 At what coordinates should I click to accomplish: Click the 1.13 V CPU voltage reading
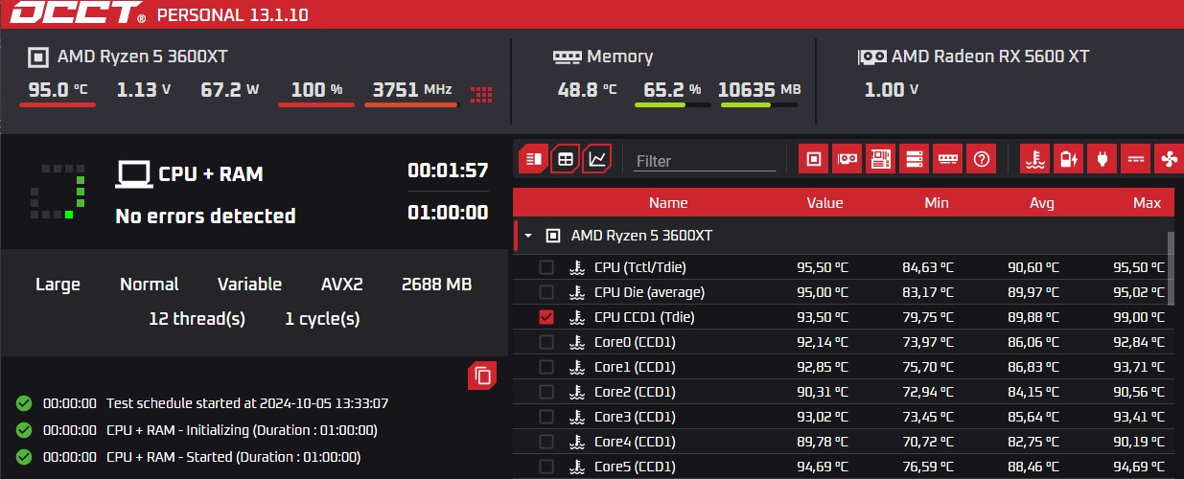[144, 90]
